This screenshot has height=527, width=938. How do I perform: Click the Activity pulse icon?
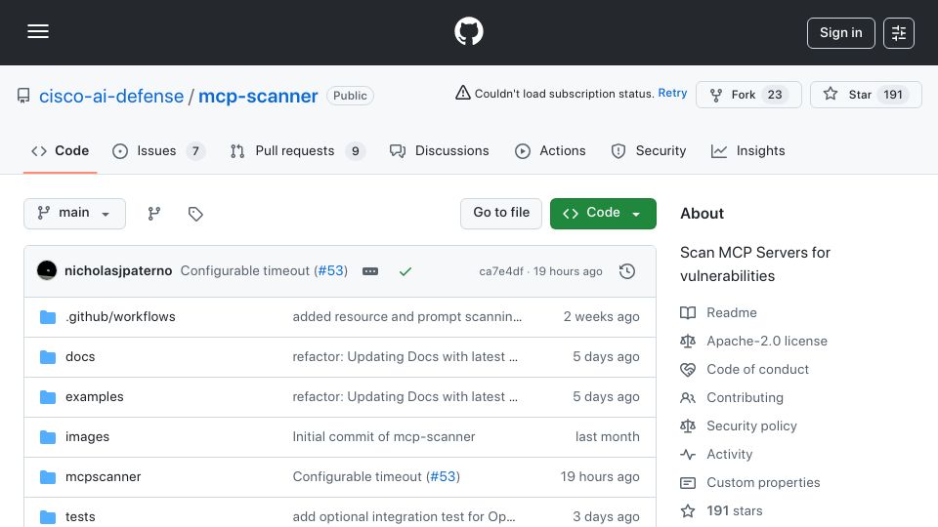pos(688,454)
